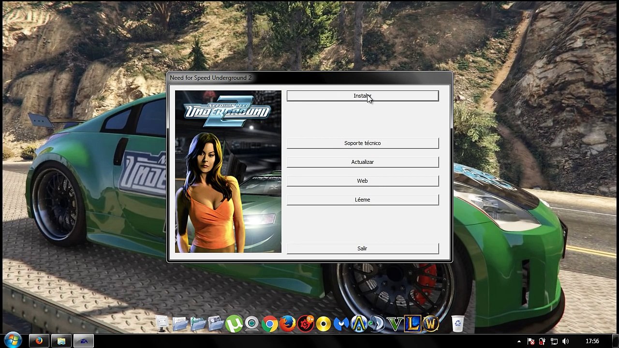Click the Underground 2 cover art image

pos(228,172)
